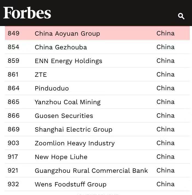Click the search magnifier icon
The image size is (192, 195).
point(181,16)
